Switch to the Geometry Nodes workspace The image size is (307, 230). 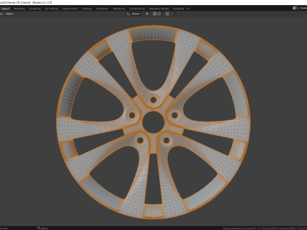pyautogui.click(x=159, y=9)
